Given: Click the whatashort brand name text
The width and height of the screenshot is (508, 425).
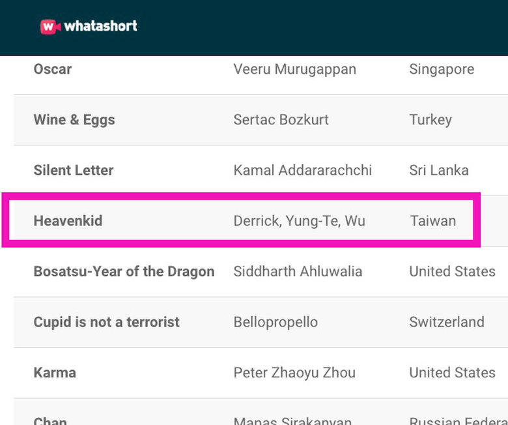Looking at the screenshot, I should pos(100,27).
